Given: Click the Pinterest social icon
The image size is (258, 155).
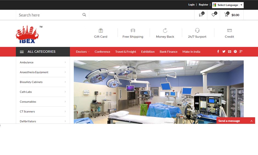Looking at the screenshot, I should pyautogui.click(x=235, y=52).
